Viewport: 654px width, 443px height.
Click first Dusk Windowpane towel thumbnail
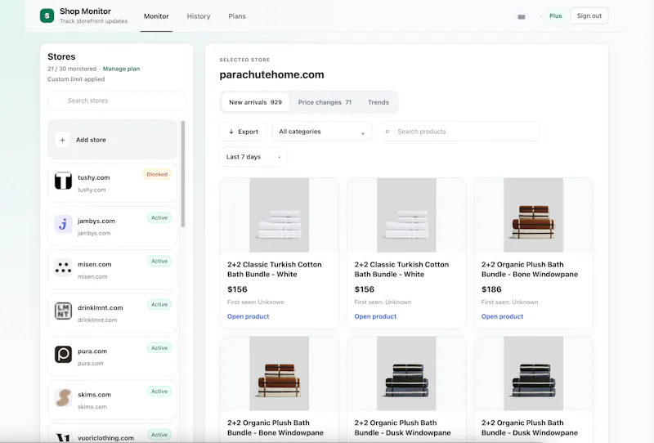click(x=406, y=374)
